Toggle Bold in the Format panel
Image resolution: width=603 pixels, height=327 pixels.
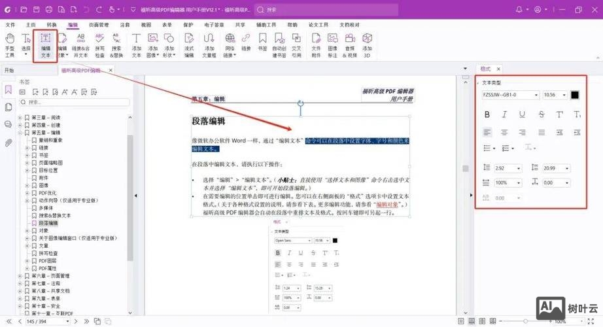487,114
